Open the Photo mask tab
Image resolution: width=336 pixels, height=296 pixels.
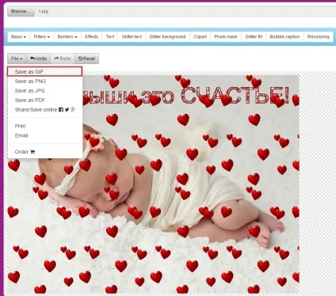(x=226, y=36)
